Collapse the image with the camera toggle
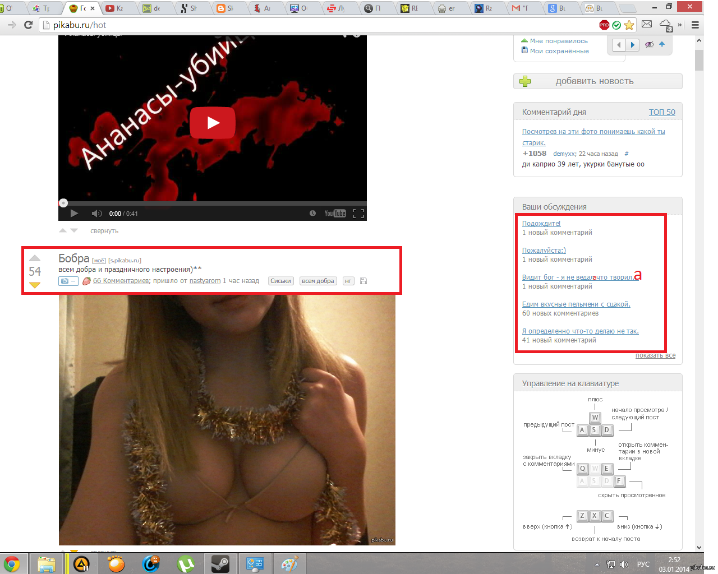This screenshot has width=718, height=574. (68, 281)
